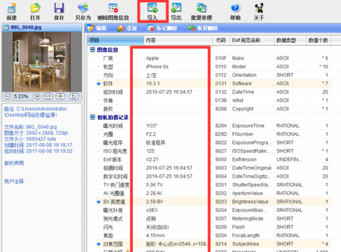Click the Exif 规范名称 column header
Viewport: 341px width, 252px height.
tap(252, 40)
